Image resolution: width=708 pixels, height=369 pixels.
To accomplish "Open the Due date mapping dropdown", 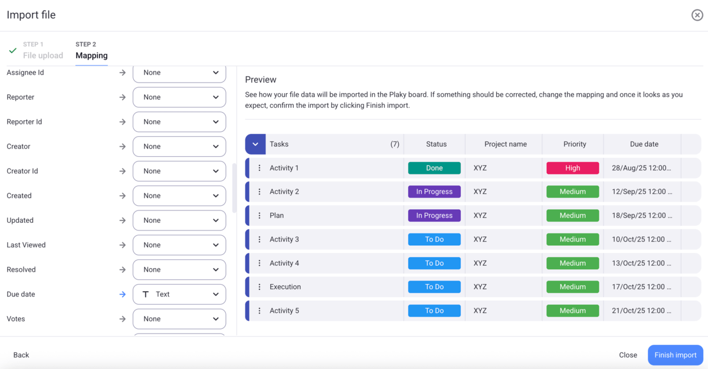I will click(x=179, y=294).
